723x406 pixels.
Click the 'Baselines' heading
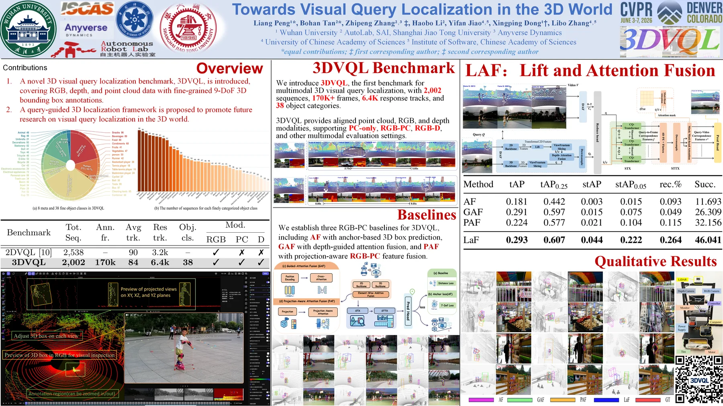[x=427, y=215]
